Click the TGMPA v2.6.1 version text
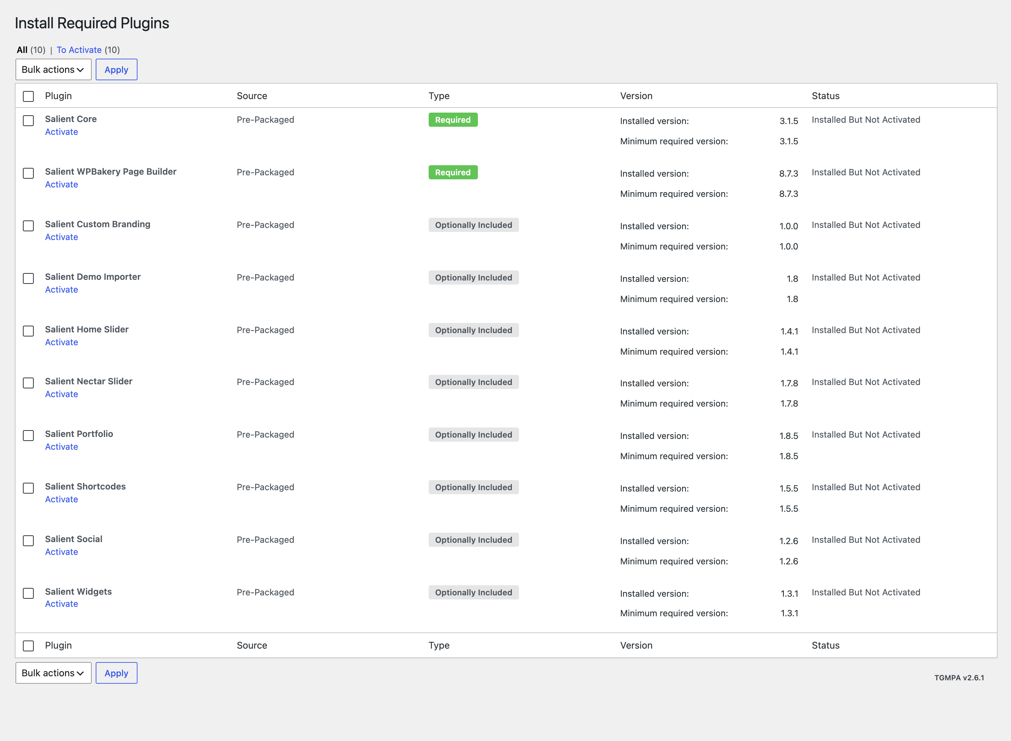This screenshot has height=741, width=1011. (959, 678)
